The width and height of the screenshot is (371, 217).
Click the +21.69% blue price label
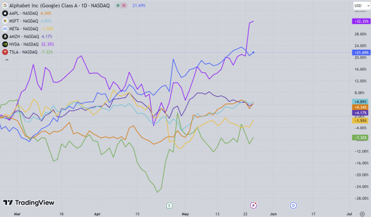coord(361,53)
